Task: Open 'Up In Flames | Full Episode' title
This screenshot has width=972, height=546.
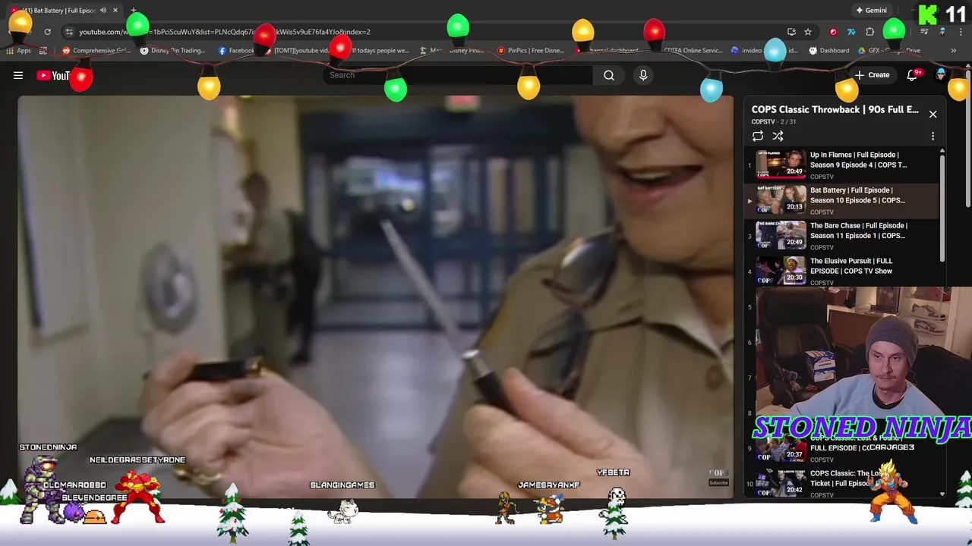Action: pos(858,160)
